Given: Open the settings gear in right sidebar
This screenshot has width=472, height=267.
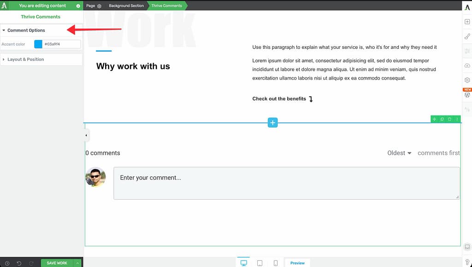Looking at the screenshot, I should coord(467,80).
